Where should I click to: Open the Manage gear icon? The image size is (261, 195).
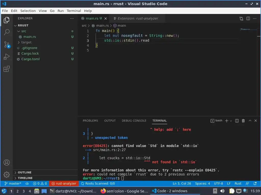[6, 174]
